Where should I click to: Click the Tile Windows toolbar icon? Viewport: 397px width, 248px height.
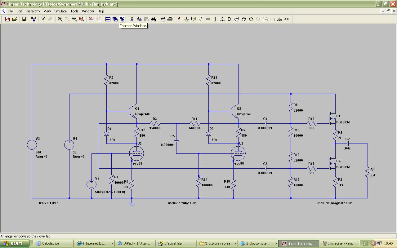click(x=108, y=19)
